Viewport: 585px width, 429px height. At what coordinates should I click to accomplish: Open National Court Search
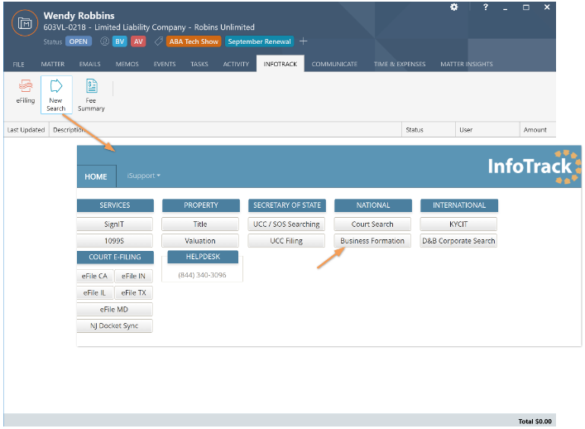pos(372,224)
